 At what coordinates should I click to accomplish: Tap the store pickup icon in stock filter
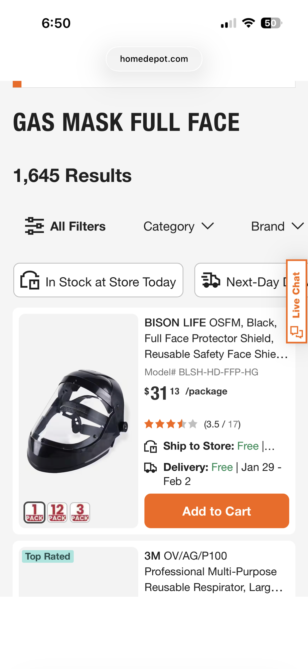coord(30,280)
